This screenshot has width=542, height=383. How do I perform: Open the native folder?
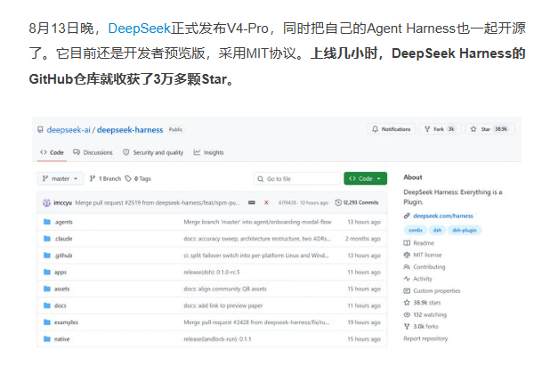point(62,339)
